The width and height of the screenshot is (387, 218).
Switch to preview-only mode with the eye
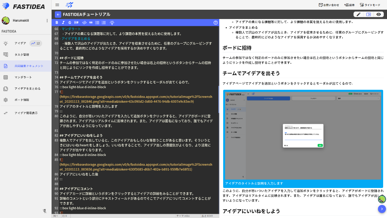click(x=379, y=14)
